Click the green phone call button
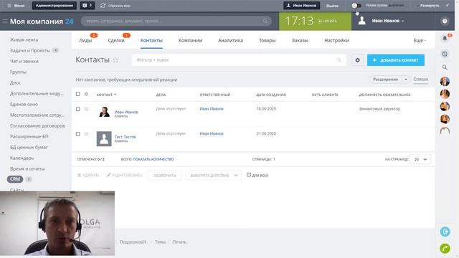 coord(445,249)
